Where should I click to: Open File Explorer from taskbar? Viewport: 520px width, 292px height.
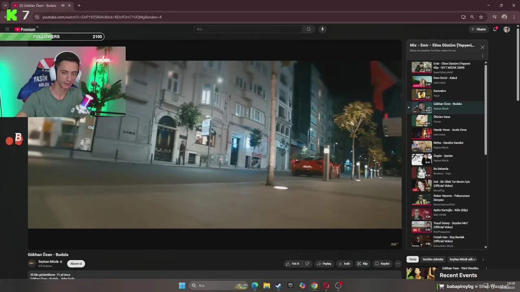pyautogui.click(x=266, y=286)
